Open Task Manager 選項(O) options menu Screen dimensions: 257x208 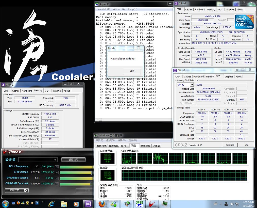[110, 140]
